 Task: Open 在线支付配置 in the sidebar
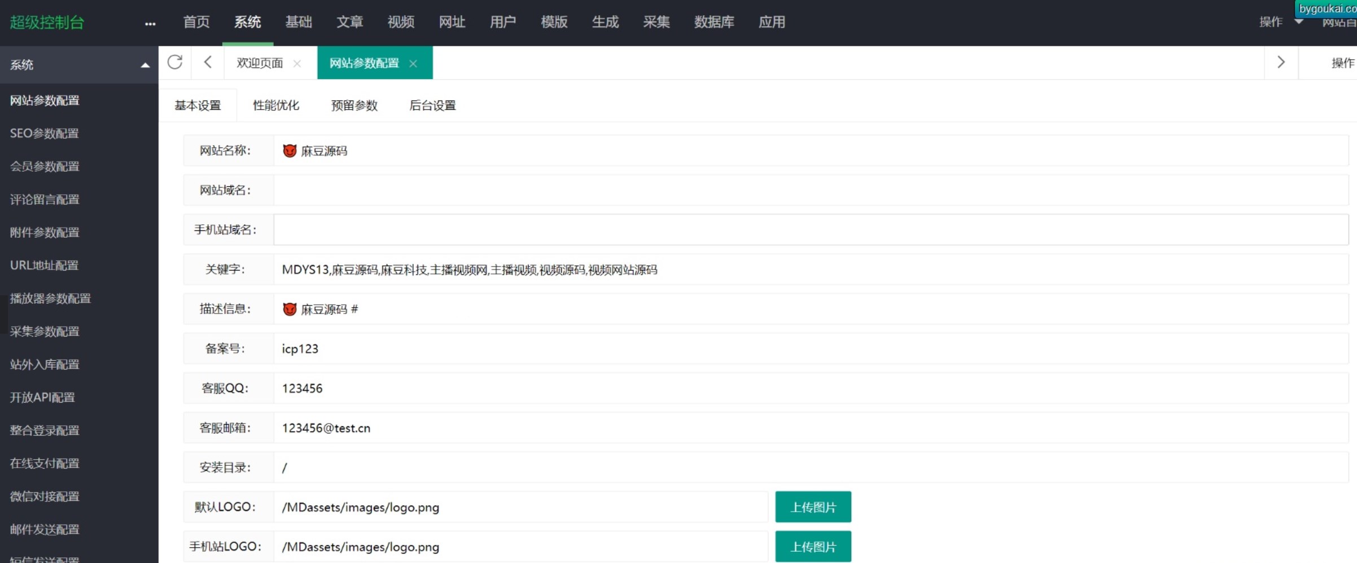[45, 463]
